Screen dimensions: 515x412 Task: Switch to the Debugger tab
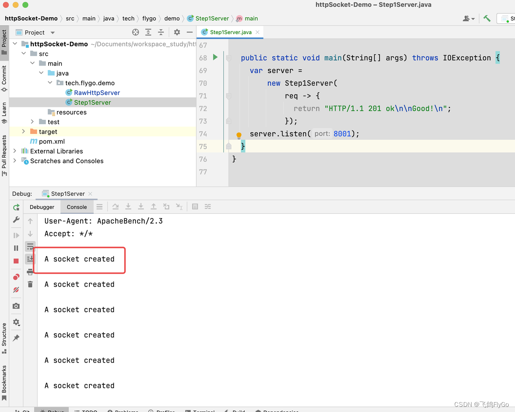tap(42, 207)
